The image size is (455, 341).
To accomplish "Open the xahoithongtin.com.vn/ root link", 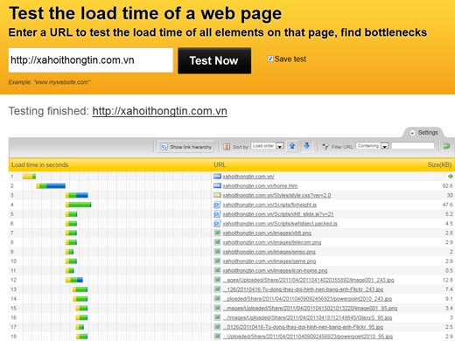I will pyautogui.click(x=248, y=177).
